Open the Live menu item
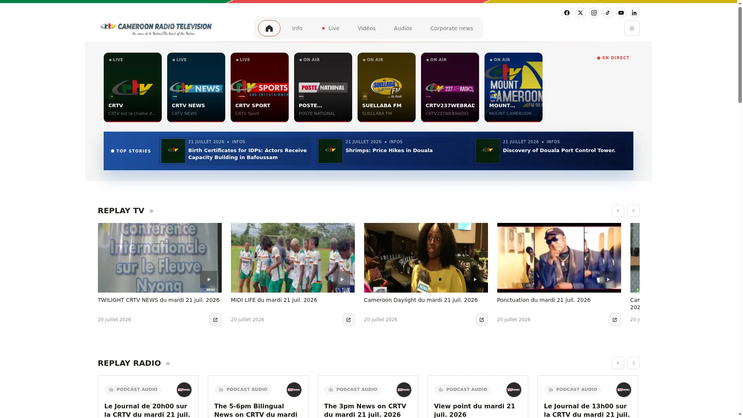The image size is (743, 418). point(331,28)
